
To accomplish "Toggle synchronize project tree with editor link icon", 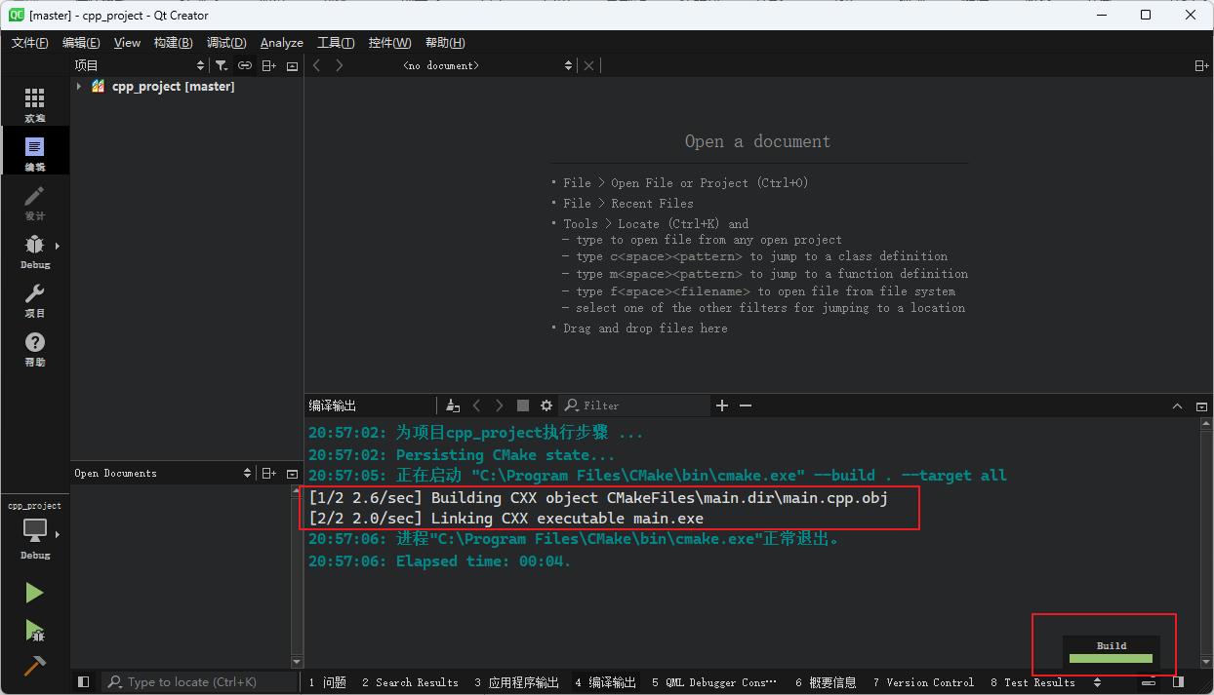I will tap(244, 65).
